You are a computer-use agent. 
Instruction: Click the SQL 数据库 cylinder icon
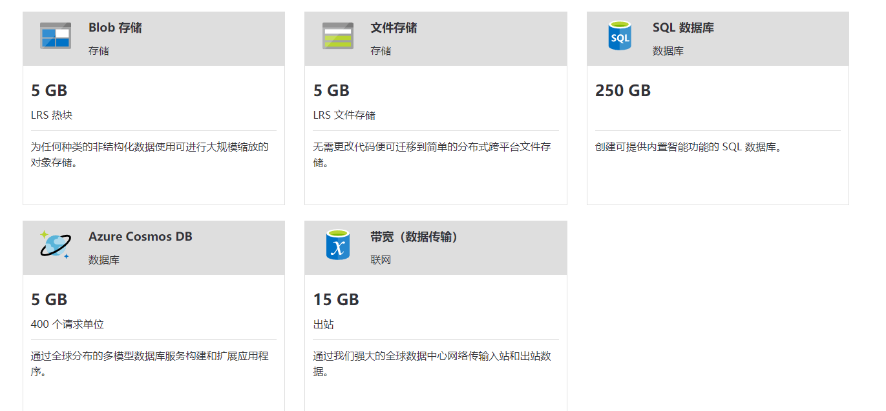click(619, 37)
